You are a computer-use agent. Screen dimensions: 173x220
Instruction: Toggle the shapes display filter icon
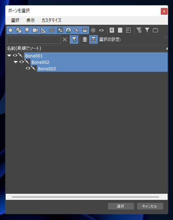[19, 30]
